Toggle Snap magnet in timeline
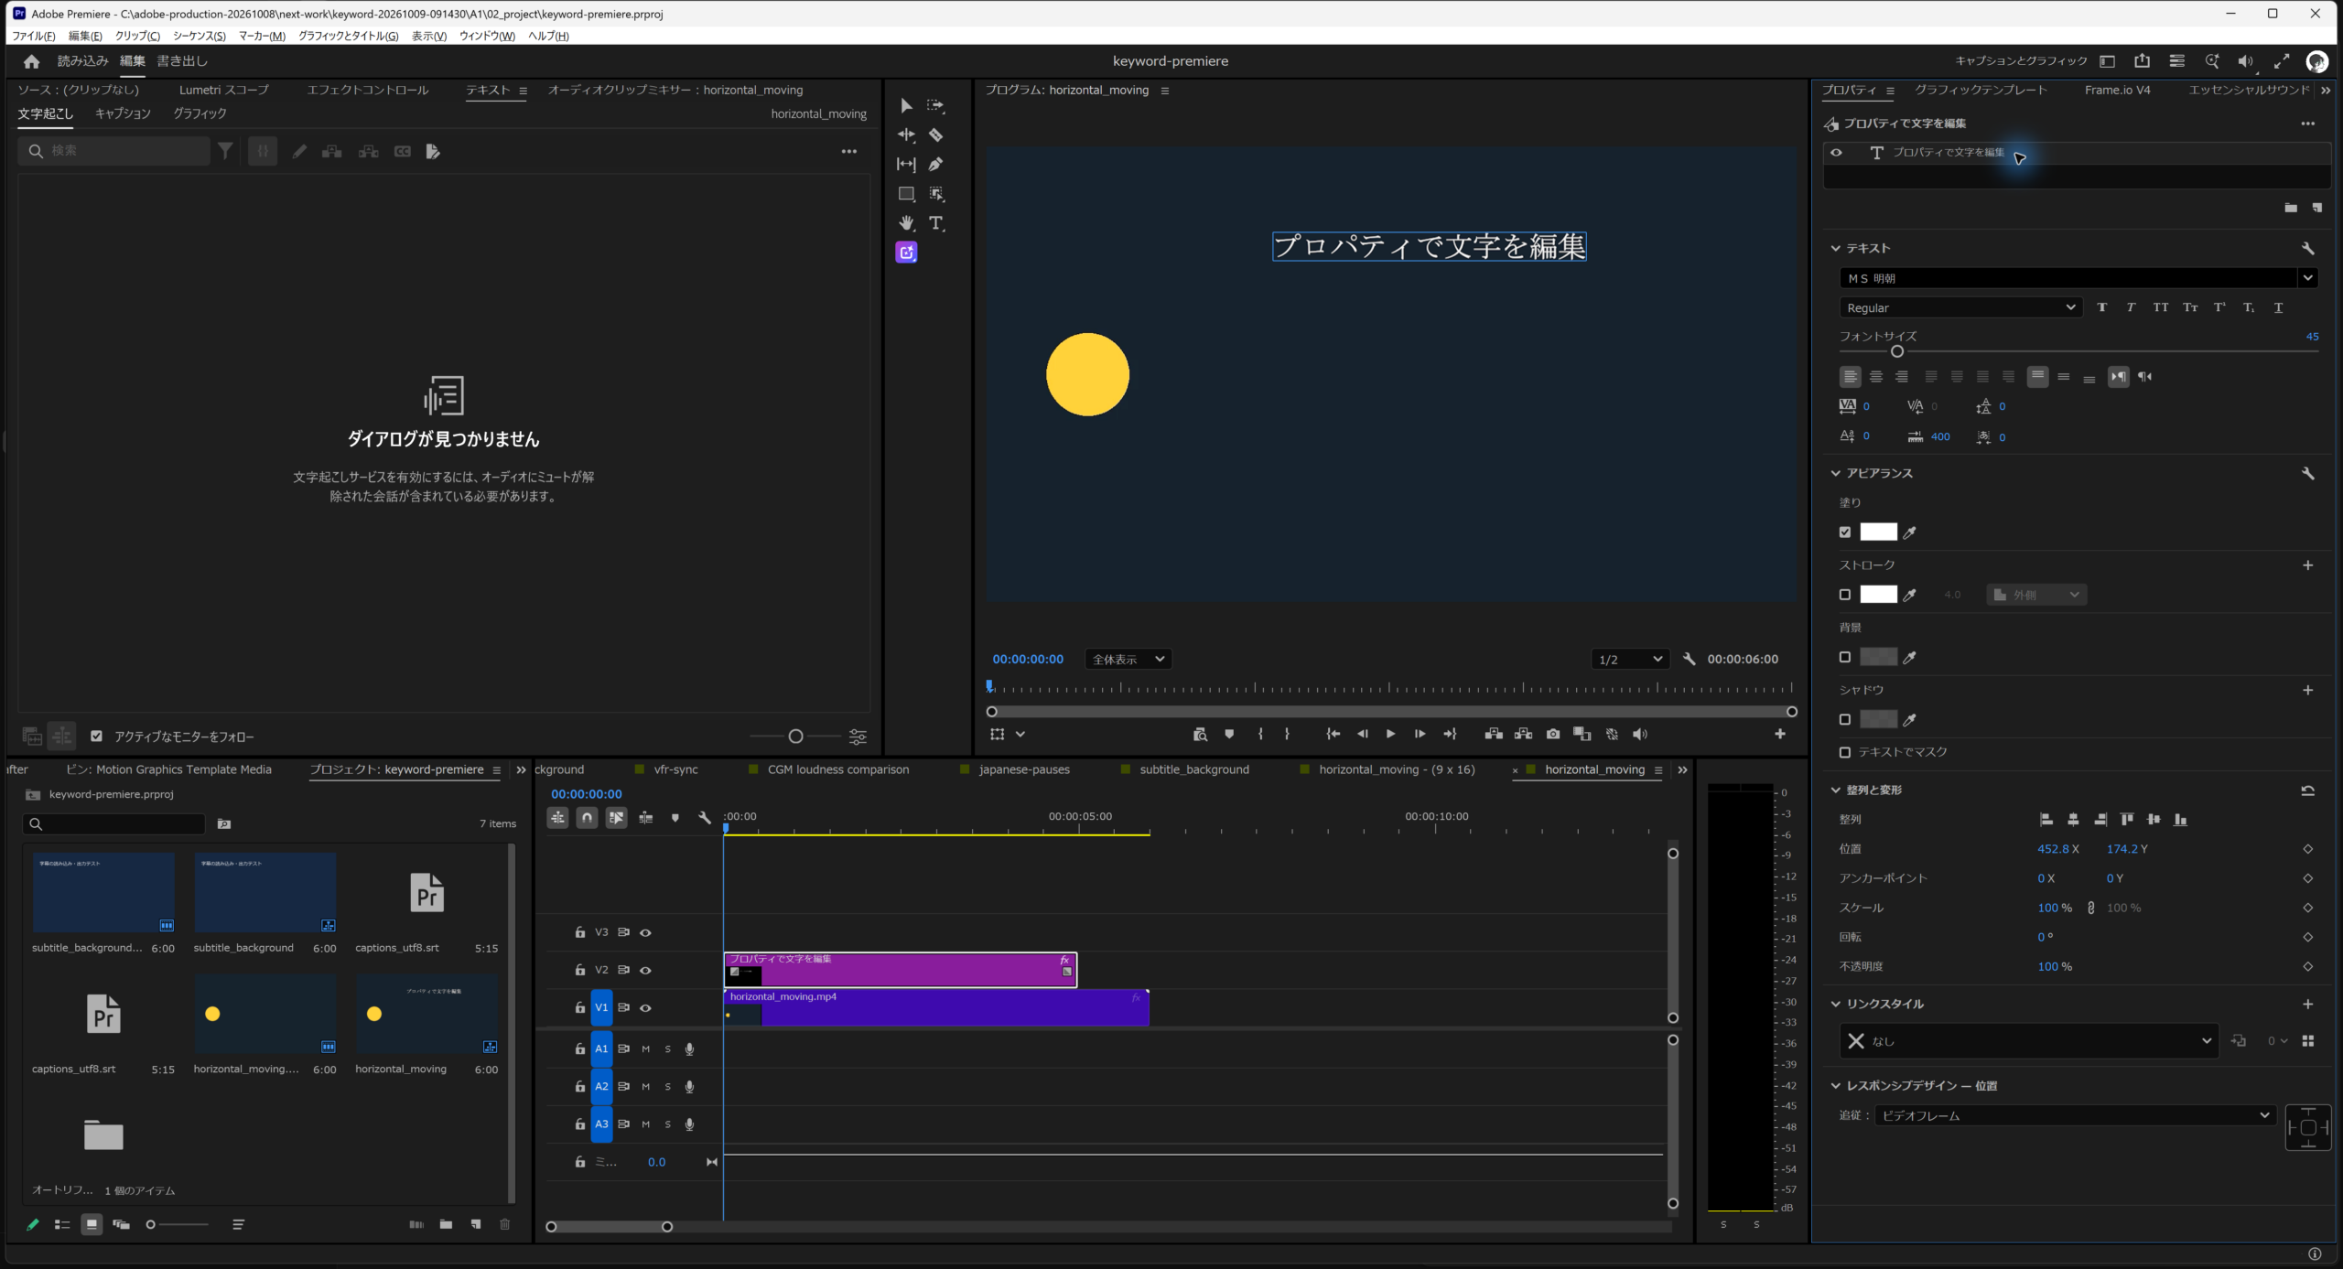The image size is (2343, 1269). 588,818
